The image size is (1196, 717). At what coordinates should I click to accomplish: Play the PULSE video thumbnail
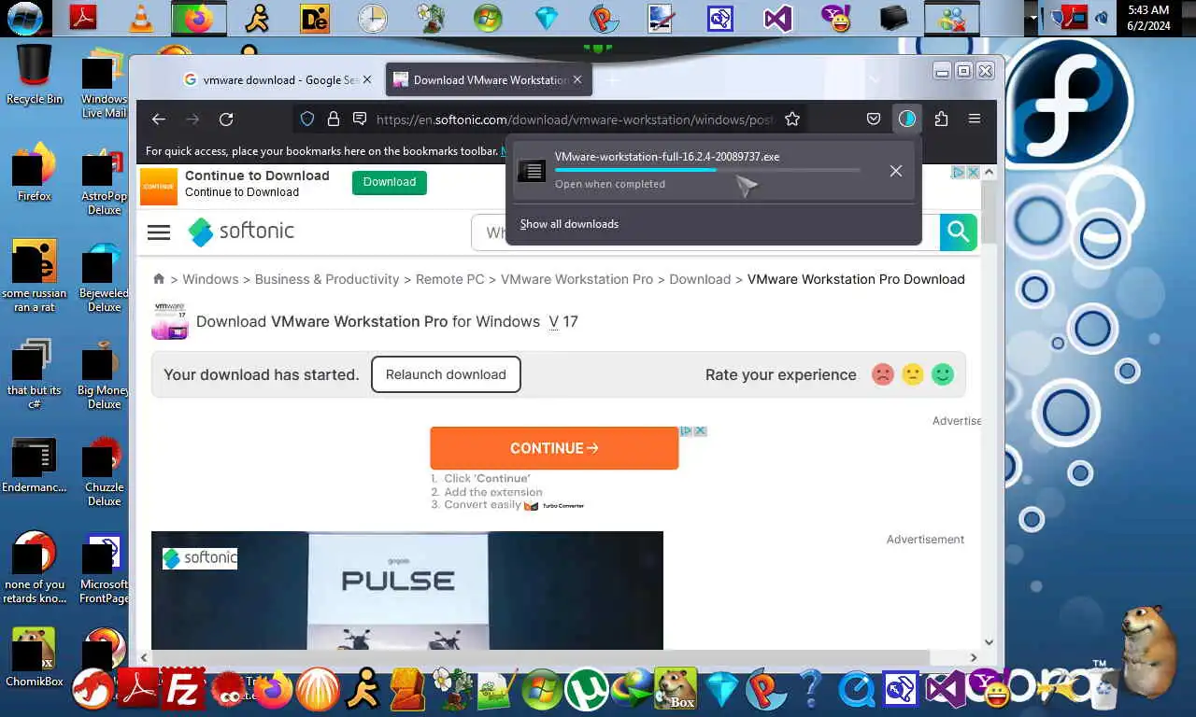pyautogui.click(x=407, y=590)
